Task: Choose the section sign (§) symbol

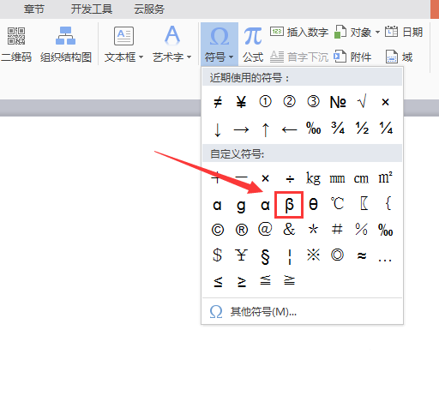Action: [x=265, y=256]
